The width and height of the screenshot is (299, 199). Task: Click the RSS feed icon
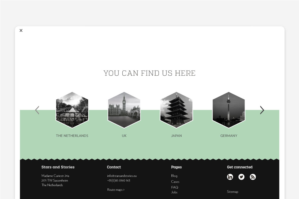coord(253,177)
